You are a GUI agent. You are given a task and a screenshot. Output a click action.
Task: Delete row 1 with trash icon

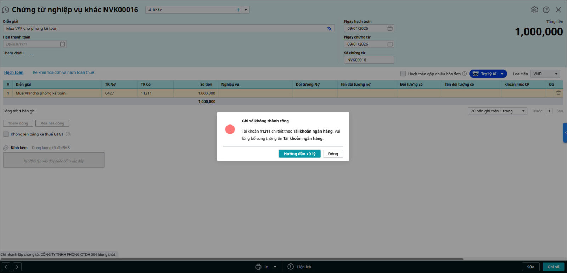tap(558, 93)
